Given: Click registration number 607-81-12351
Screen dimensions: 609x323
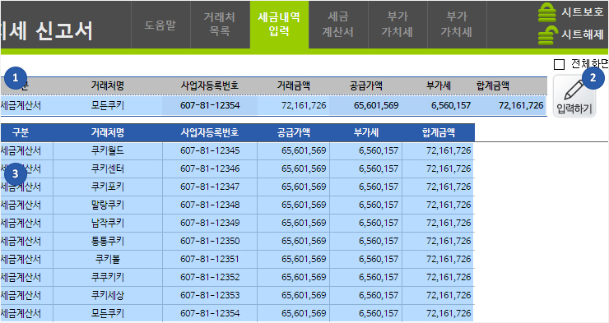Looking at the screenshot, I should pos(210,260).
